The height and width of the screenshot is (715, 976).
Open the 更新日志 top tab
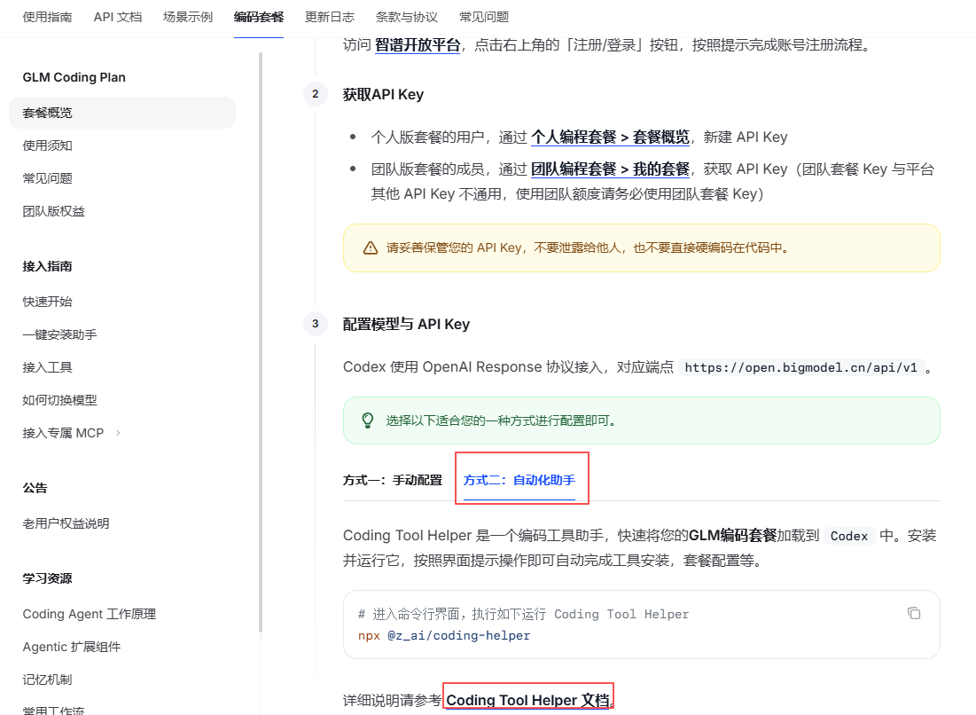329,17
